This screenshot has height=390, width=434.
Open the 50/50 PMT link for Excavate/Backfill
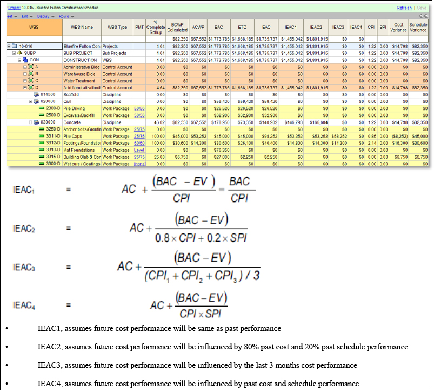tap(139, 115)
